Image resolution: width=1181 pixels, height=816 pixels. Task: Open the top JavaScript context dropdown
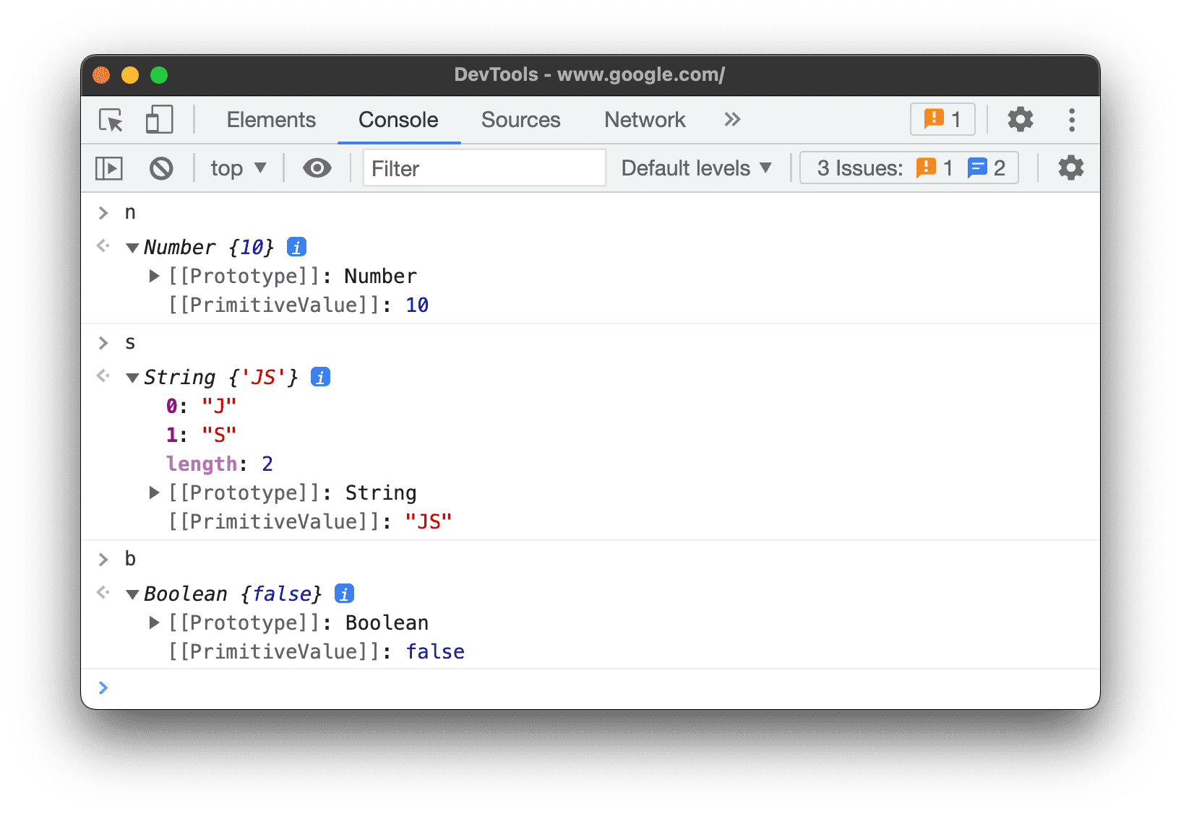[238, 169]
